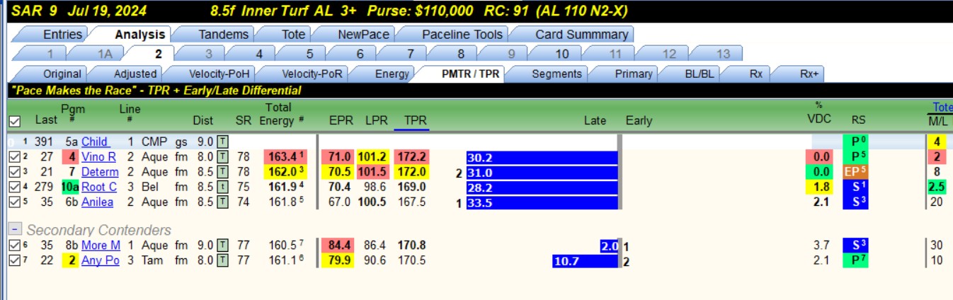Image resolution: width=953 pixels, height=300 pixels.
Task: Open the Card Summmary tab
Action: [581, 34]
